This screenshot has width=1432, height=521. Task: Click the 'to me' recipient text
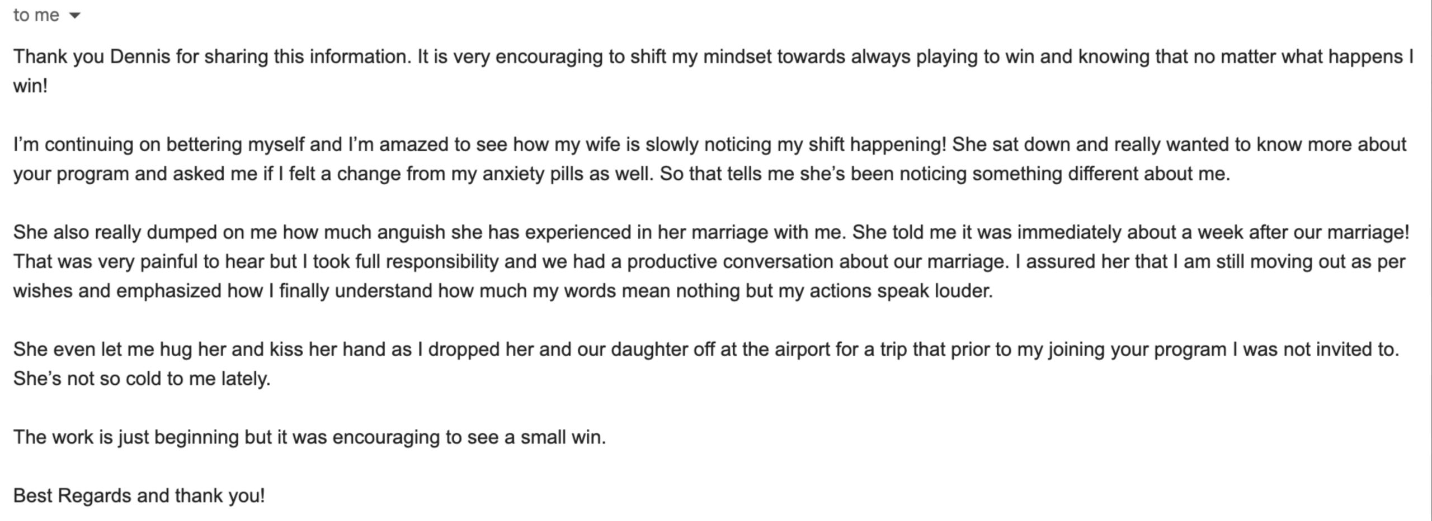tap(36, 15)
